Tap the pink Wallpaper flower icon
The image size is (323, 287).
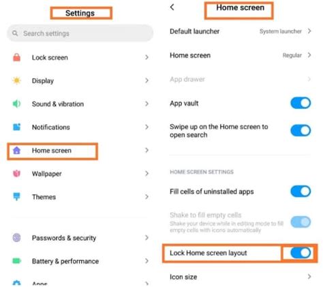click(16, 174)
